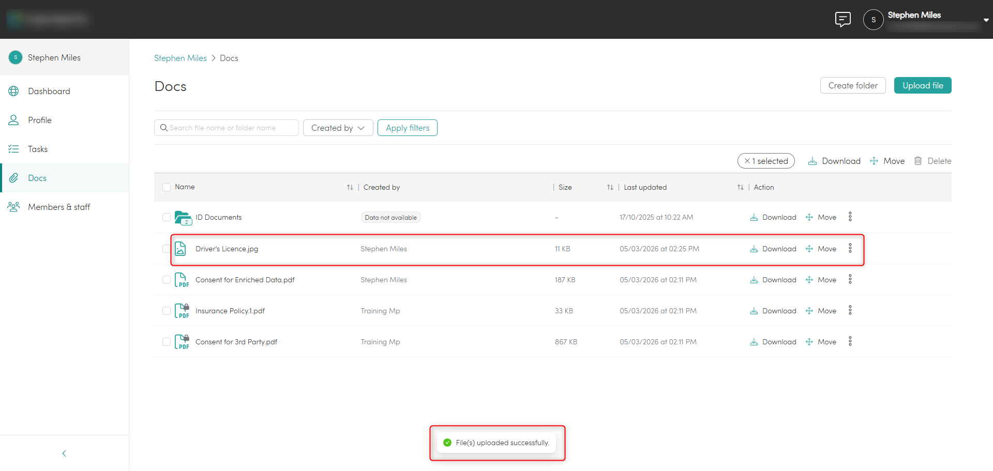Open the ID Documents folder icon
The image size is (993, 471).
(x=183, y=218)
